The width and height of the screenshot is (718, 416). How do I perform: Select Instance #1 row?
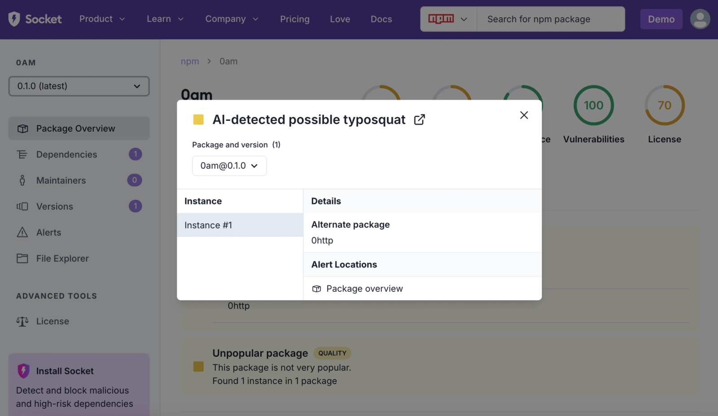[x=240, y=225]
